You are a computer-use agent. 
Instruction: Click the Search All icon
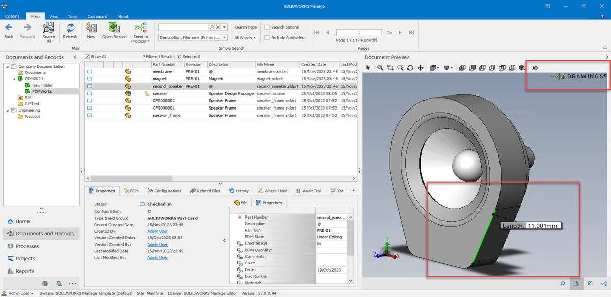[49, 33]
